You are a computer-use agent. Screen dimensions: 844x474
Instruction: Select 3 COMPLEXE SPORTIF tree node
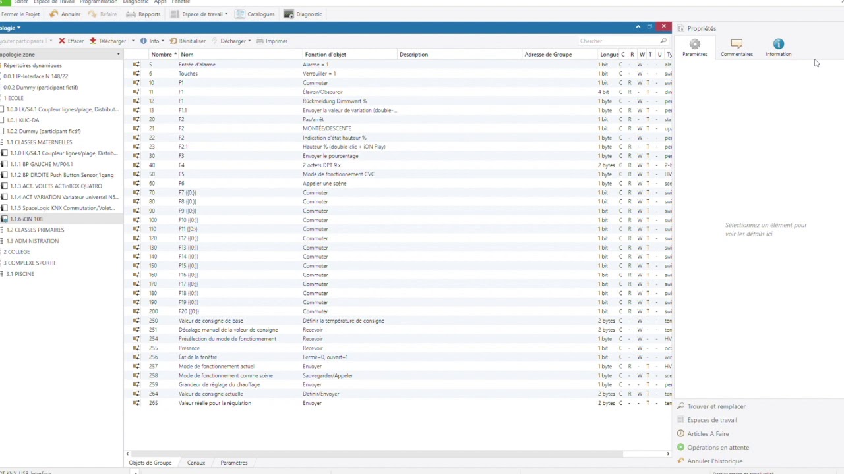point(30,263)
